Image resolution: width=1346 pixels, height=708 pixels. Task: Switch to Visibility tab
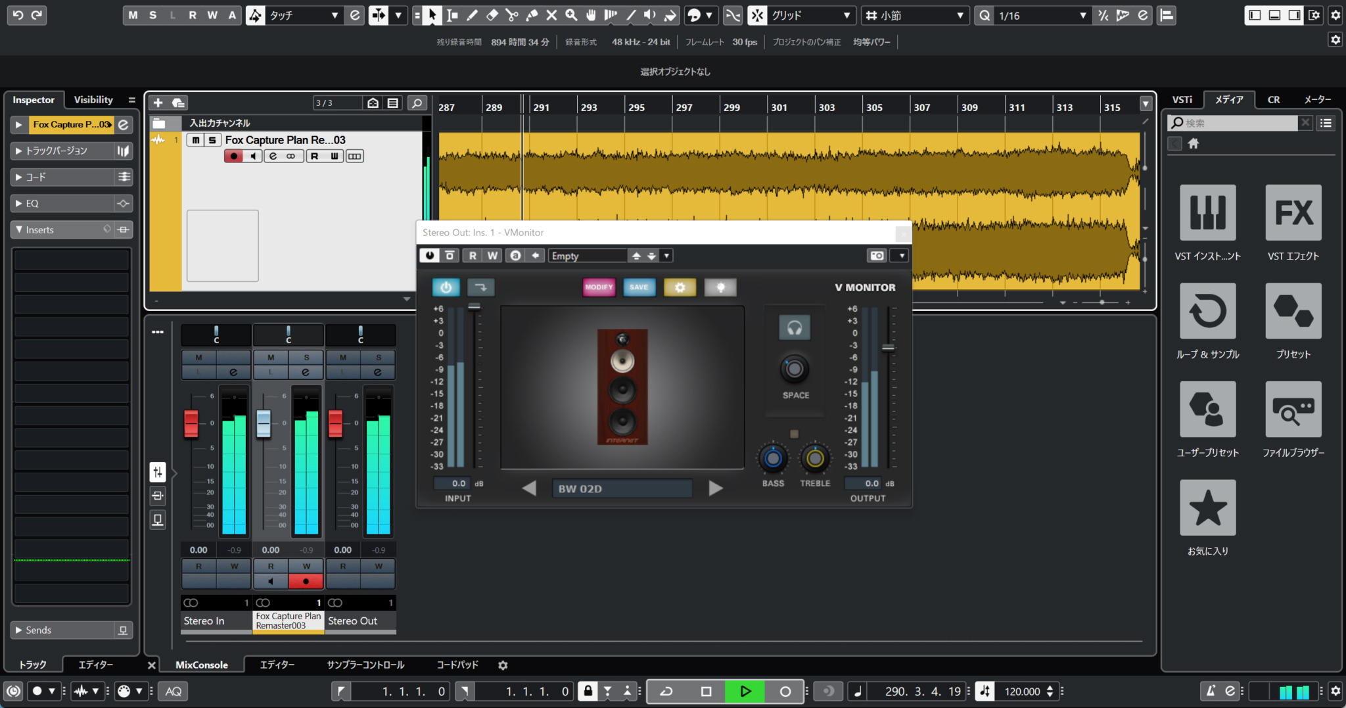coord(93,100)
